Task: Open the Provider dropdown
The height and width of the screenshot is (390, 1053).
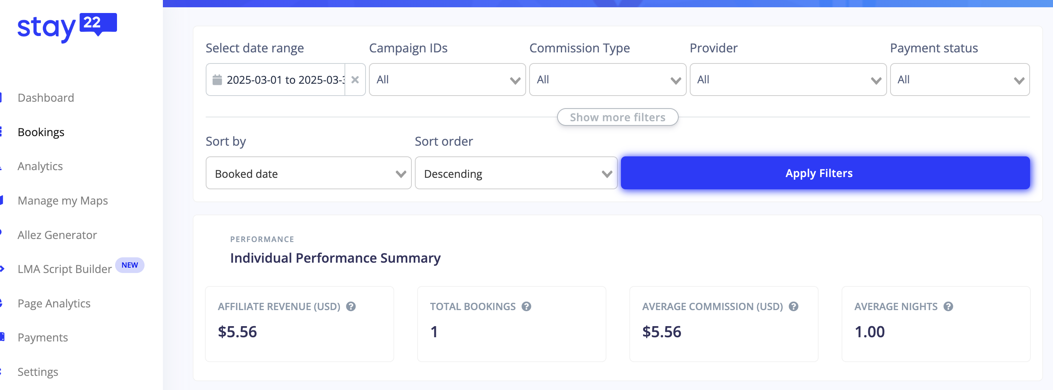Action: [788, 80]
